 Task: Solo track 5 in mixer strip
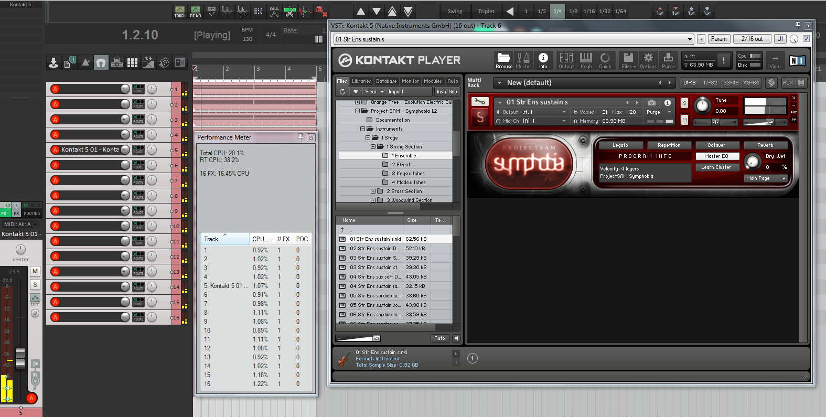coord(35,285)
